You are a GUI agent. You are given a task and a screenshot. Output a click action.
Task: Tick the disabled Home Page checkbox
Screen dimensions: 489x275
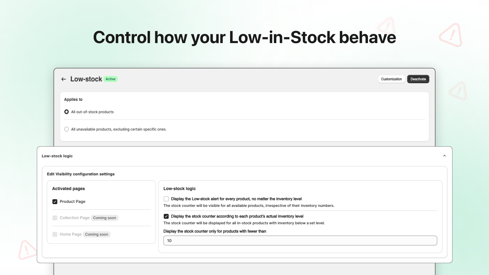[x=55, y=234]
